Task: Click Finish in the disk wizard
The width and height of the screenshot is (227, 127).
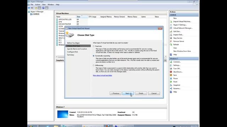Action: (x=141, y=93)
